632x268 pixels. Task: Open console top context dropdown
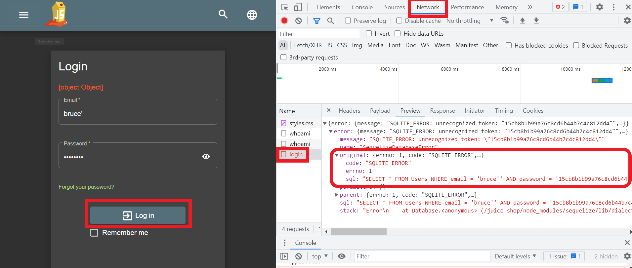click(320, 256)
